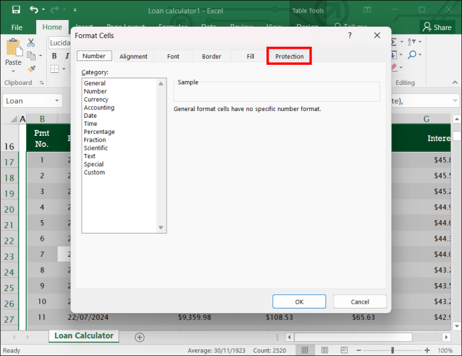462x356 pixels.
Task: Click the Undo arrow icon
Action: (x=33, y=10)
